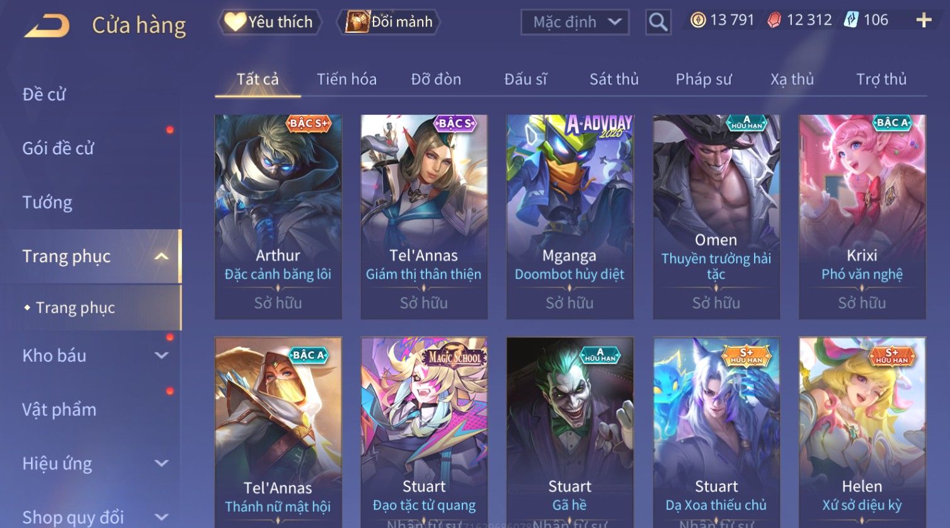Select the Tiến hóa filter tab

click(346, 79)
